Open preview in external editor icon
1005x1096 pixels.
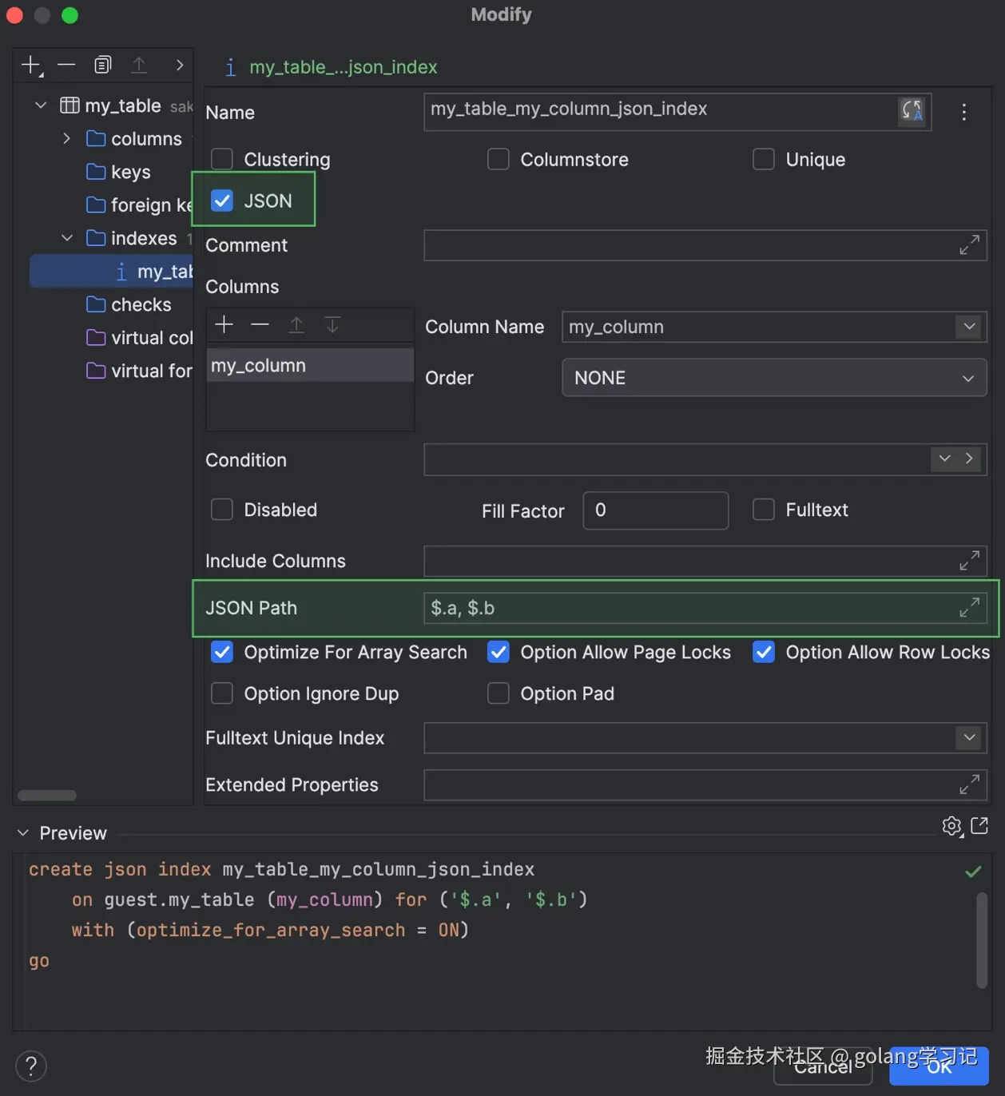tap(979, 826)
